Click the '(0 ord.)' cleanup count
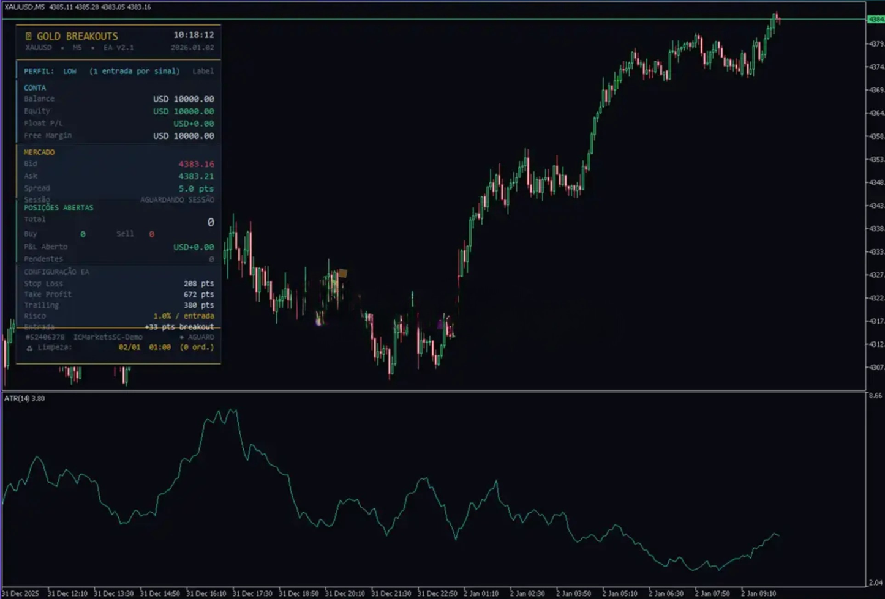The height and width of the screenshot is (599, 885). [x=197, y=348]
